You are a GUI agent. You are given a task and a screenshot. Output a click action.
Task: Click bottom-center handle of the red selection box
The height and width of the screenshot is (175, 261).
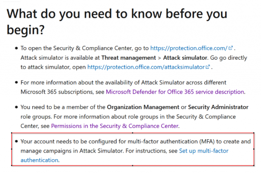point(133,166)
